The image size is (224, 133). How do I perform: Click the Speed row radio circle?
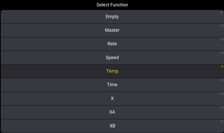(222, 53)
